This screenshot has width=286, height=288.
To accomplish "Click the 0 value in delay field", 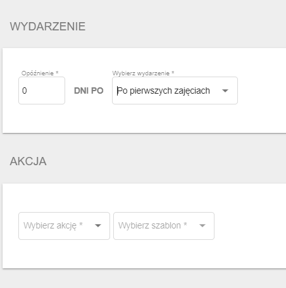I will pos(25,91).
